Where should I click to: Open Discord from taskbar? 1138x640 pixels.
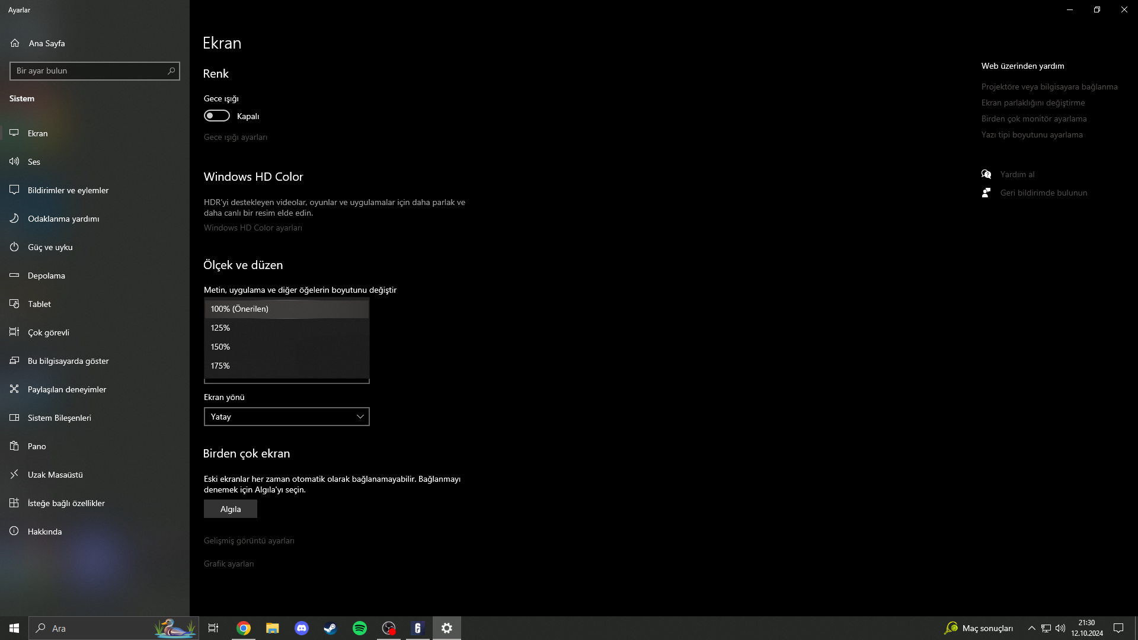pos(301,628)
